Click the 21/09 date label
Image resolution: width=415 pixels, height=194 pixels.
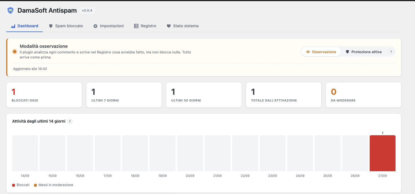(x=217, y=176)
